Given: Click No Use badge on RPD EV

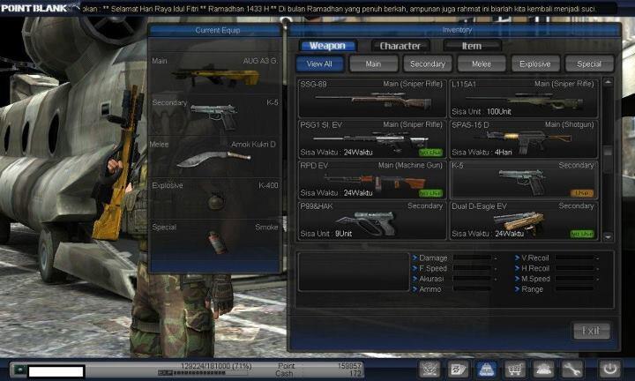Looking at the screenshot, I should click(430, 193).
